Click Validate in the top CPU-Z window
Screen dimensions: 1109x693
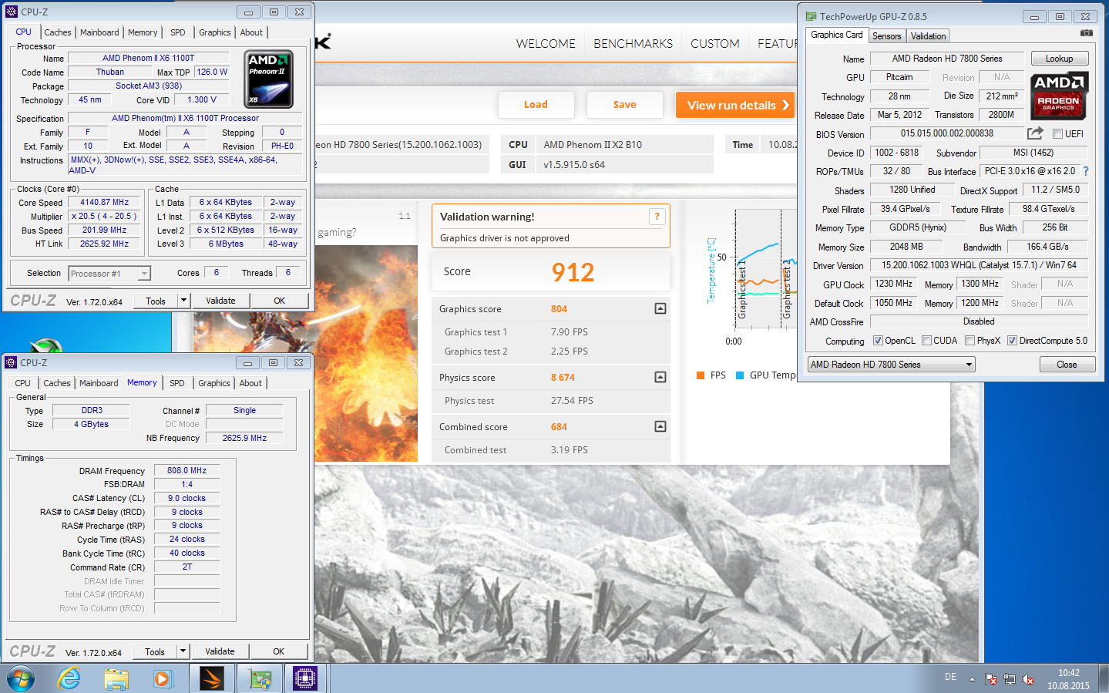[x=220, y=301]
